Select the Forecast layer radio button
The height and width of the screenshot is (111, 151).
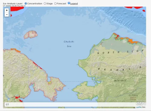coord(55,4)
